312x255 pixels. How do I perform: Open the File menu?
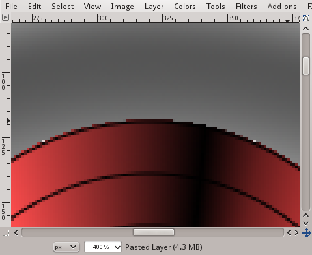11,7
